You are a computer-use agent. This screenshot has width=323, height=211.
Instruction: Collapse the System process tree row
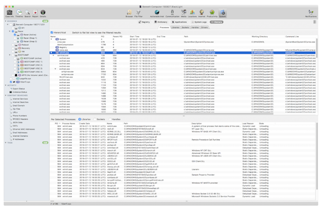click(51, 39)
